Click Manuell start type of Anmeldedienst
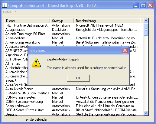Viewport: 156px width, 124px height. [58, 38]
